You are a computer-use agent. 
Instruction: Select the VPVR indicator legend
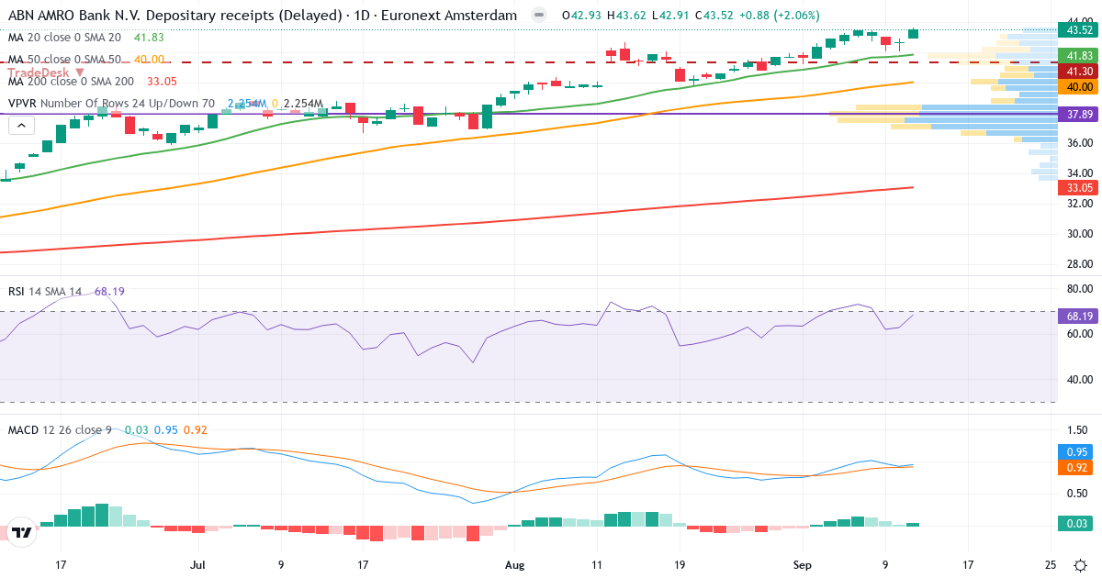click(x=112, y=104)
